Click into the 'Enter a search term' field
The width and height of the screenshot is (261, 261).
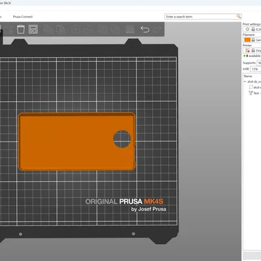(200, 16)
